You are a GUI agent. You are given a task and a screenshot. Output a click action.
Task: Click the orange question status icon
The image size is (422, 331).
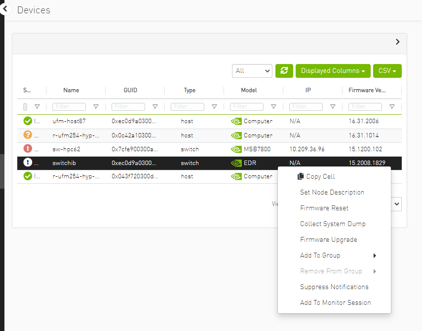pyautogui.click(x=28, y=135)
